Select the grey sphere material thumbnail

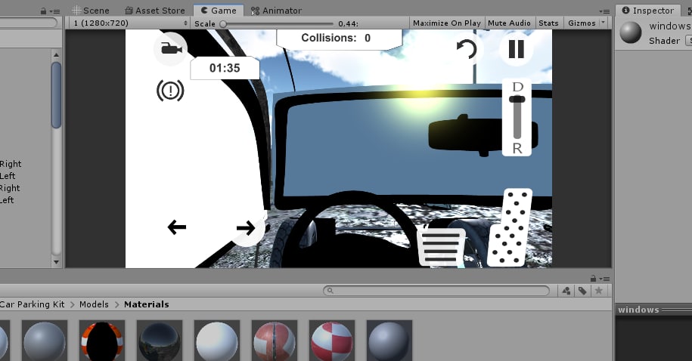tap(45, 341)
